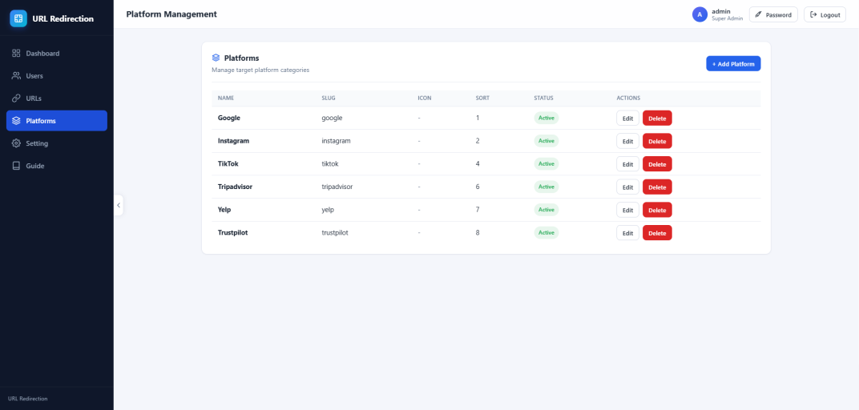This screenshot has width=859, height=410.
Task: Click the admin avatar circle
Action: click(700, 14)
